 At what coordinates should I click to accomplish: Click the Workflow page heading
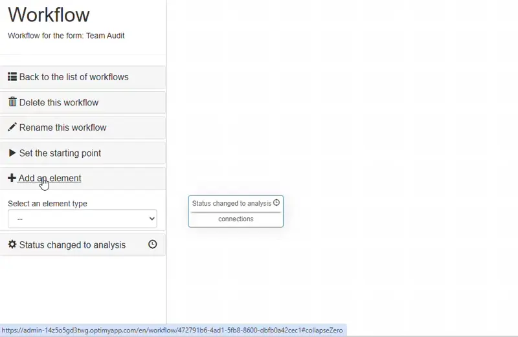pos(49,15)
